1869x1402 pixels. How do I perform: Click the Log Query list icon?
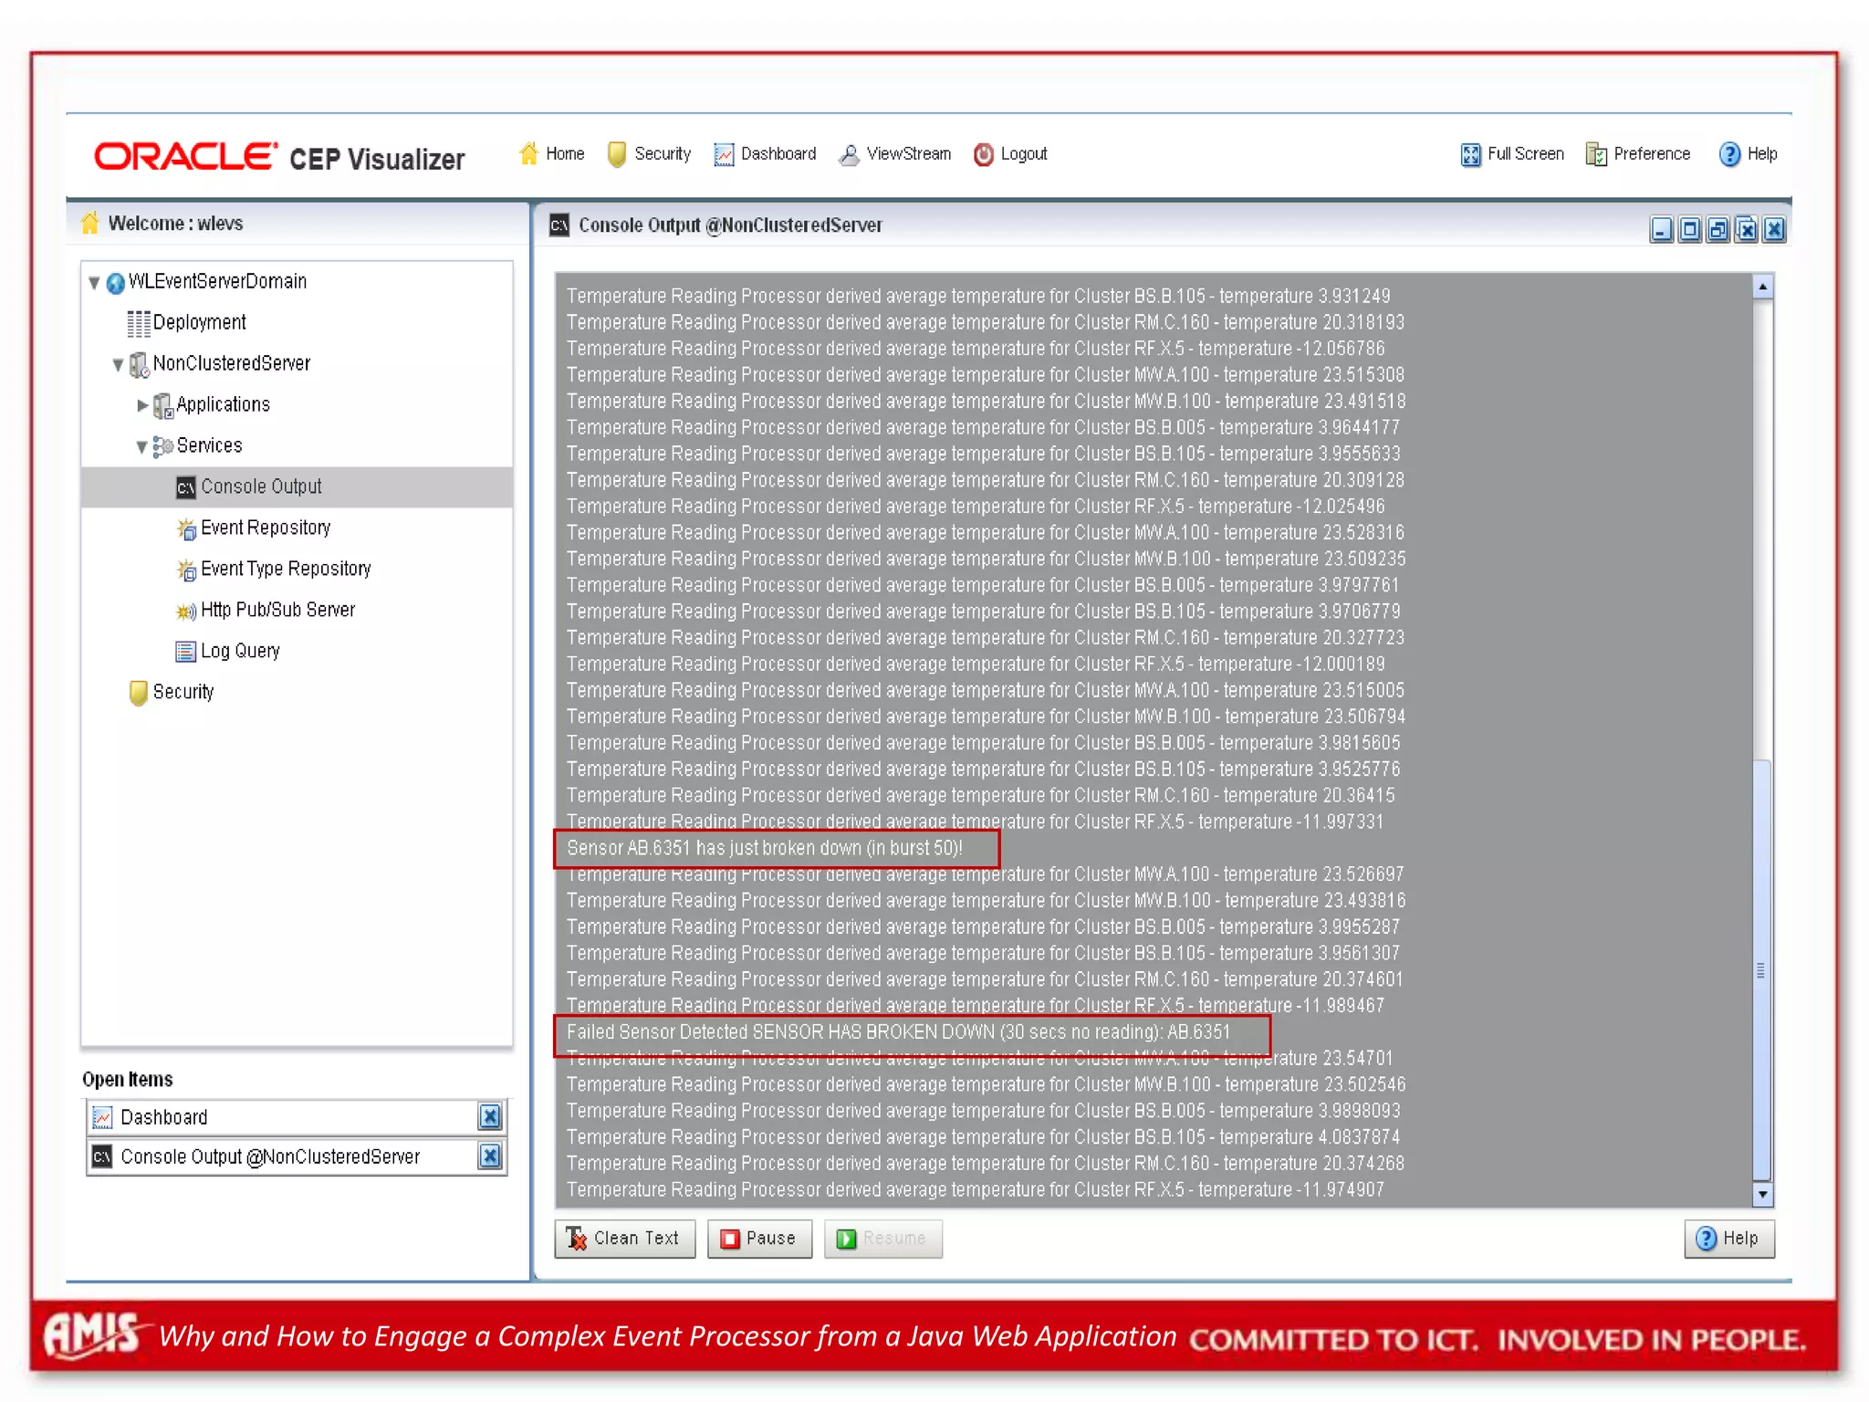point(186,651)
